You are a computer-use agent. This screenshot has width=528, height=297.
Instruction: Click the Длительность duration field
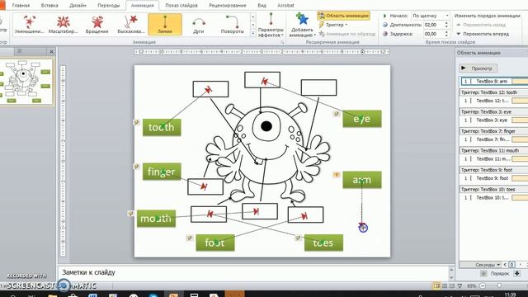coord(433,25)
